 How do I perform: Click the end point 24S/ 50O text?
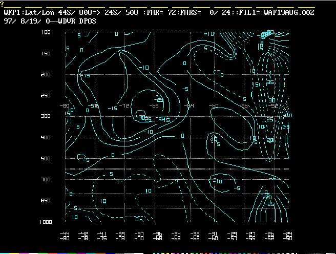[x=121, y=12]
